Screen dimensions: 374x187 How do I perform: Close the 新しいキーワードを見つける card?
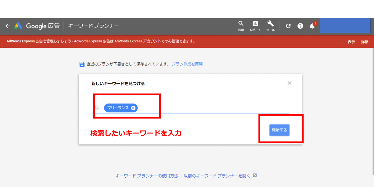coord(290,83)
